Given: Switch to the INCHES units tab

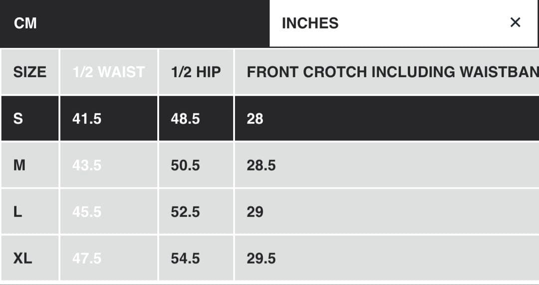Looking at the screenshot, I should point(310,23).
